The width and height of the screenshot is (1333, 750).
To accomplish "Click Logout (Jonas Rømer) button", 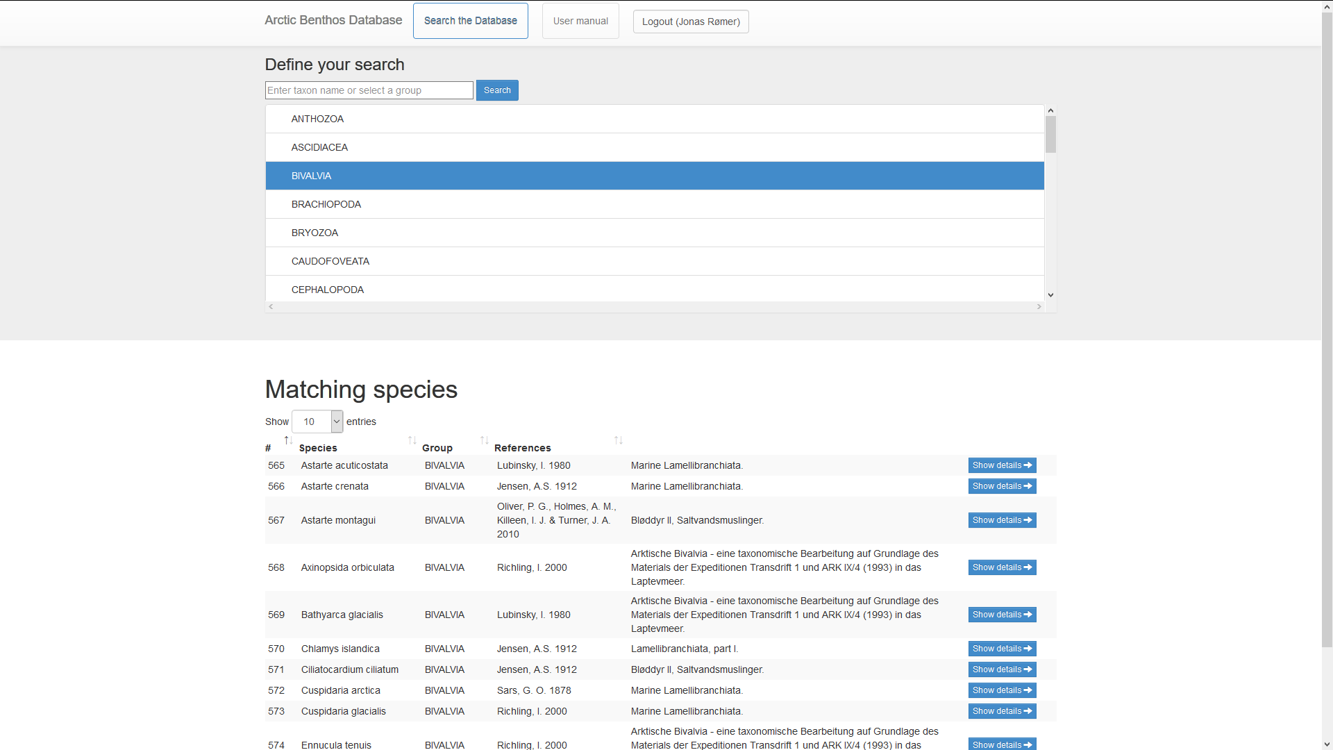I will [x=690, y=22].
